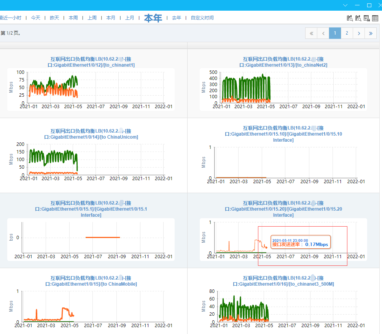This screenshot has height=334, width=382.
Task: Click the chart-with-grid layout icon
Action: point(367,18)
